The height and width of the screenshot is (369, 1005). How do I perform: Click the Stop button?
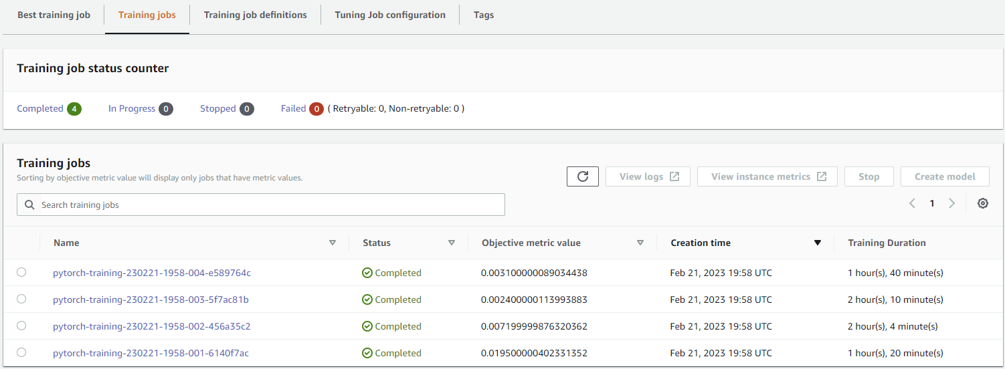(x=869, y=176)
